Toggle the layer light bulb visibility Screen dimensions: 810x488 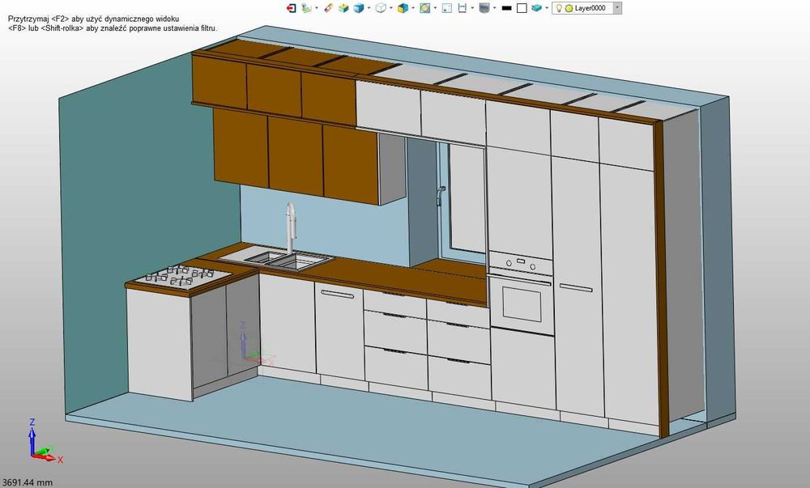[x=558, y=8]
